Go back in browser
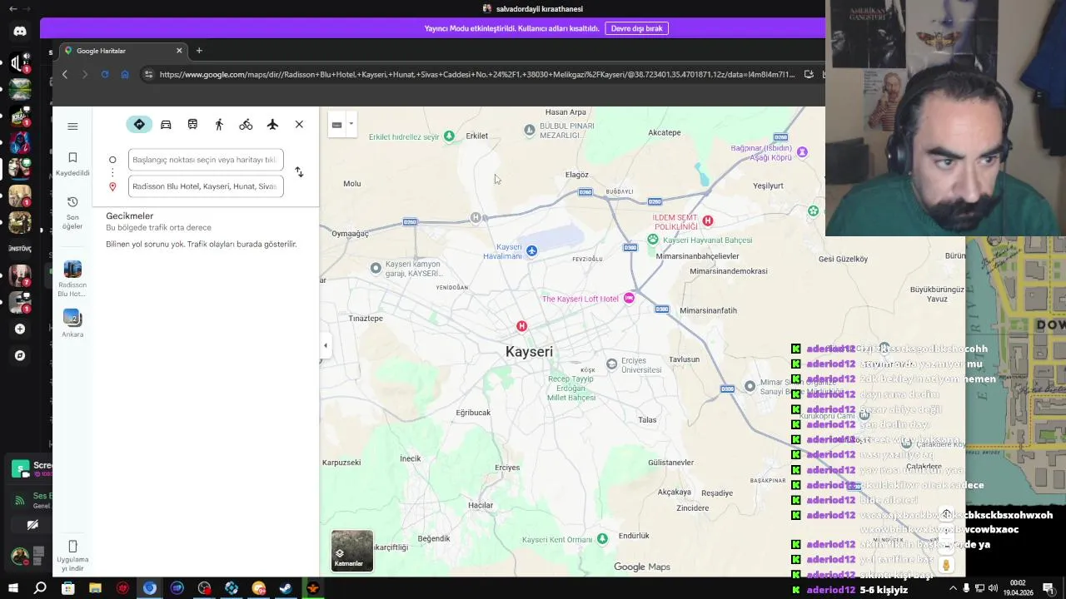1066x599 pixels. coord(65,74)
